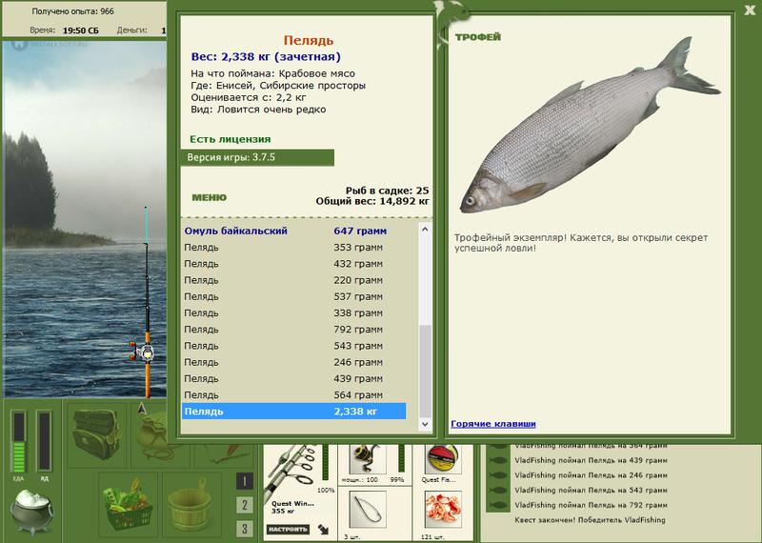
Task: Click the baitcasting reel on the rod
Action: [x=142, y=352]
